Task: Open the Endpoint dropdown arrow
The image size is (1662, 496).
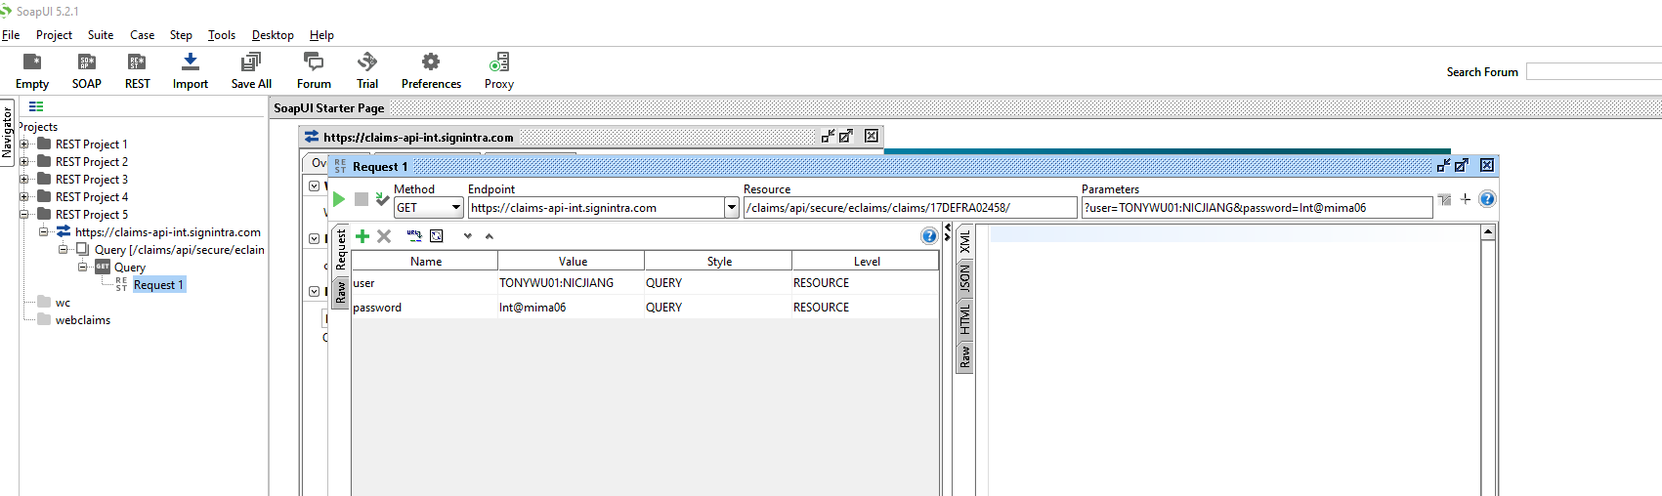Action: pyautogui.click(x=732, y=208)
